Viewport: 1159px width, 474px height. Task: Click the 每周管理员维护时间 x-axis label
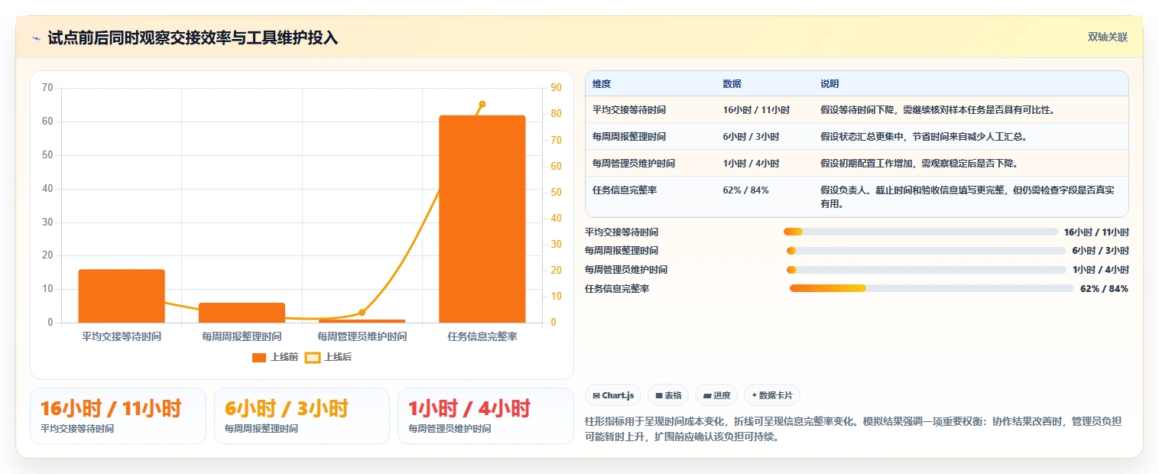point(362,336)
